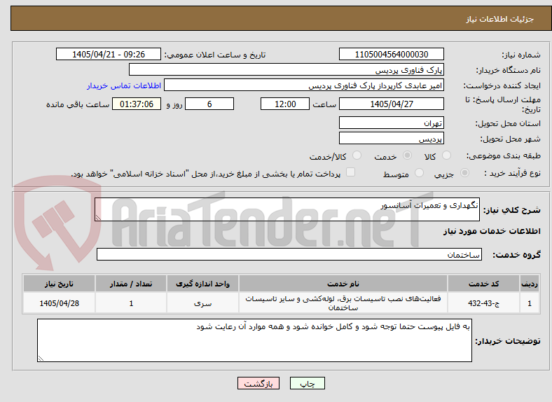
Task: Click the buyer name field پارک فناوری پردیس
Action: click(287, 70)
